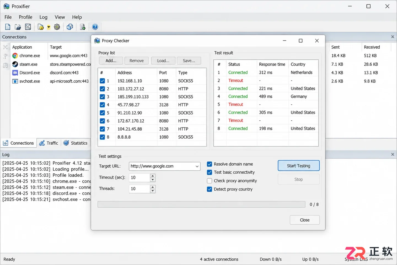397x265 pixels.
Task: Click the testing progress bar
Action: [x=202, y=204]
